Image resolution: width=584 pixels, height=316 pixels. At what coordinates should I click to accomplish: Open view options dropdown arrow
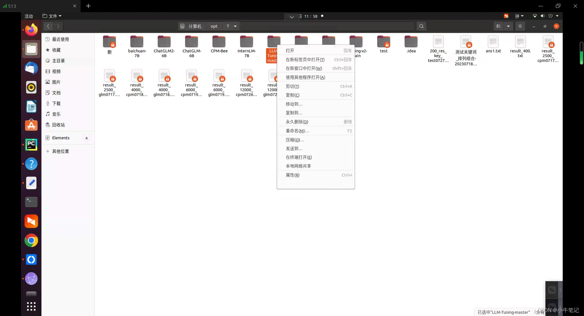508,26
